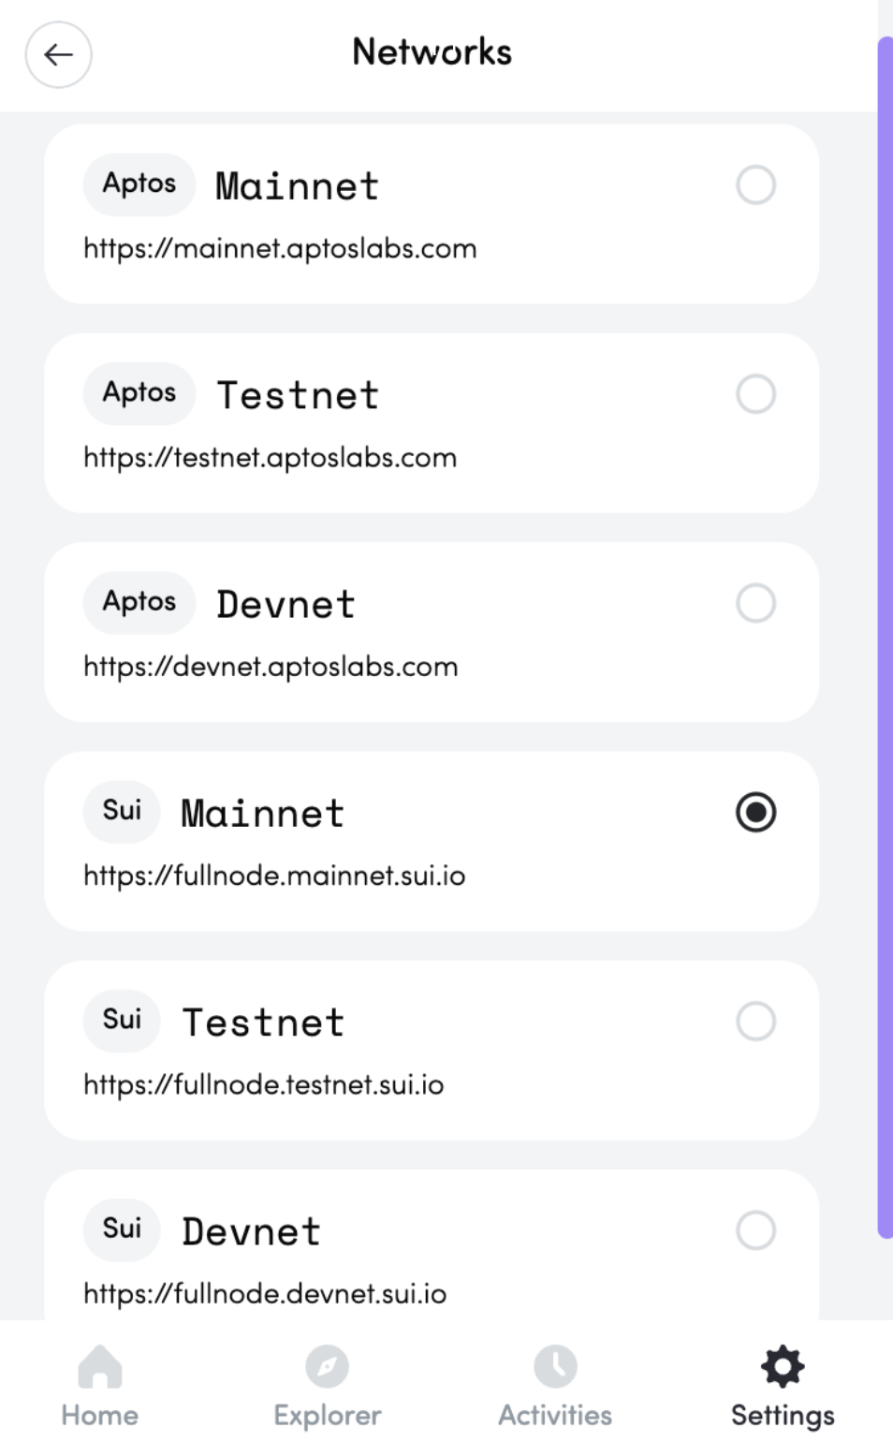This screenshot has width=893, height=1442.
Task: Click the https://mainnet.aptoslabs.com URL
Action: coord(280,249)
